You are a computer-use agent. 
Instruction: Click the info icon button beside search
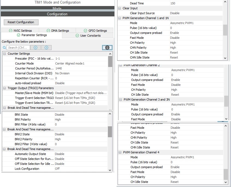tap(107, 48)
